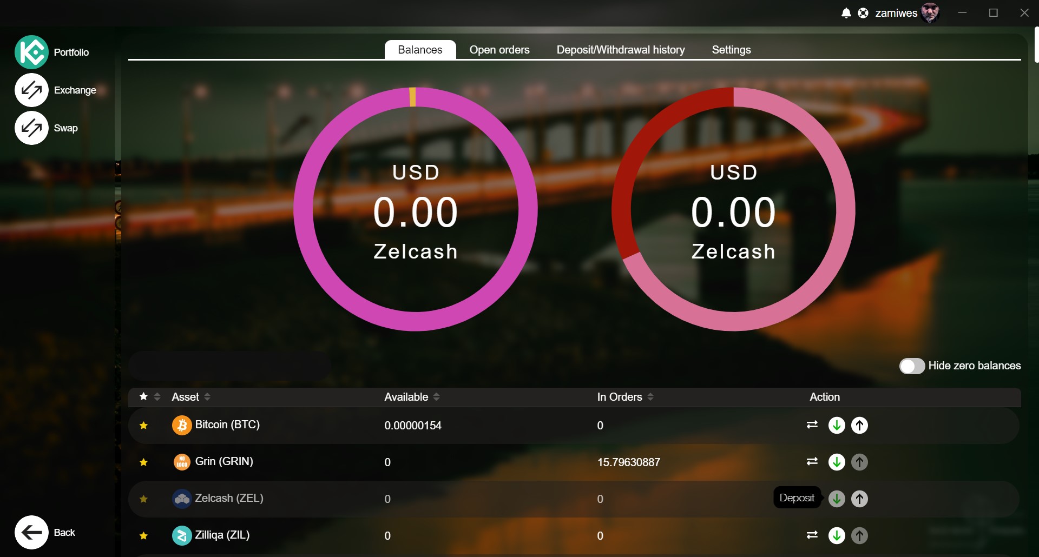The height and width of the screenshot is (557, 1039).
Task: Open the Portfolio sidebar icon
Action: 31,52
